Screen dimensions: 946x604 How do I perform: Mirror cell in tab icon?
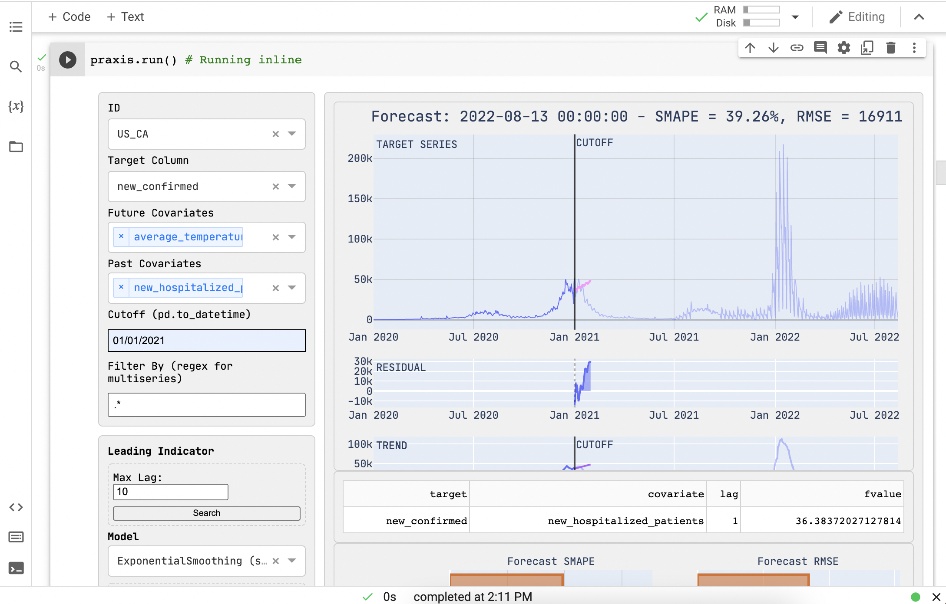point(867,48)
